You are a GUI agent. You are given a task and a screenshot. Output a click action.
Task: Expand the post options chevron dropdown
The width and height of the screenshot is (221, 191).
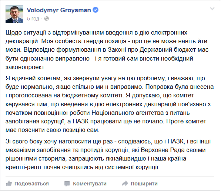tap(212, 9)
